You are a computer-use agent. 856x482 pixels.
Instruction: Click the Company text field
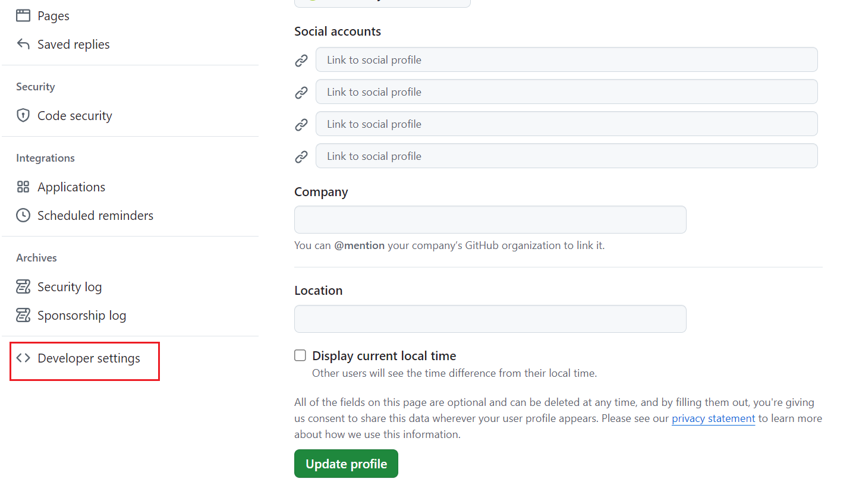pos(490,220)
